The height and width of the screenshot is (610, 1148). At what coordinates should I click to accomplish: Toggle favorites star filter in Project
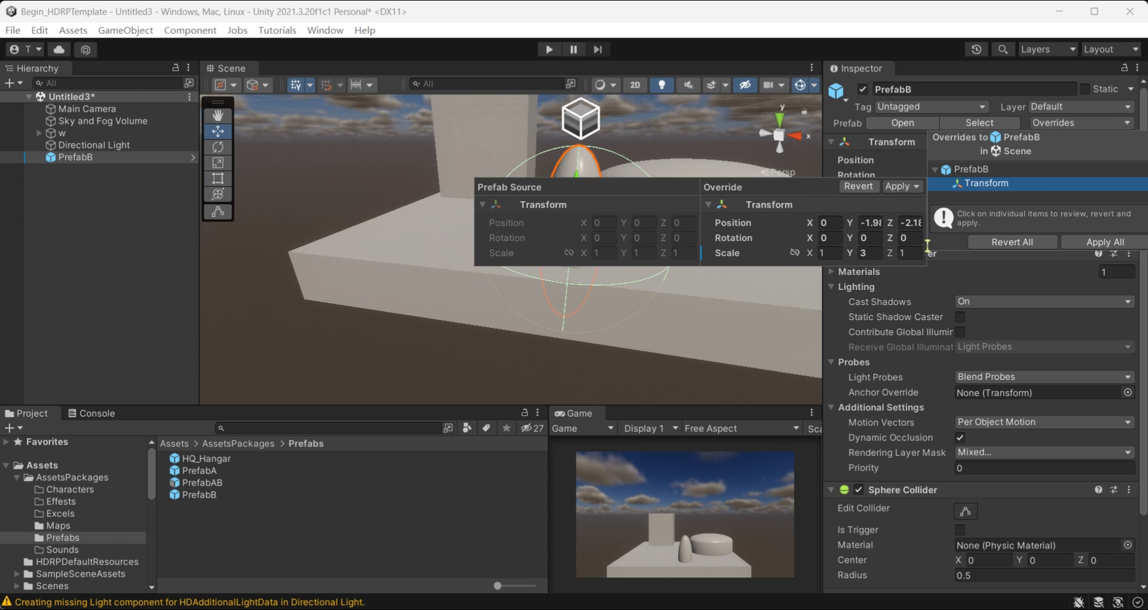tap(506, 428)
